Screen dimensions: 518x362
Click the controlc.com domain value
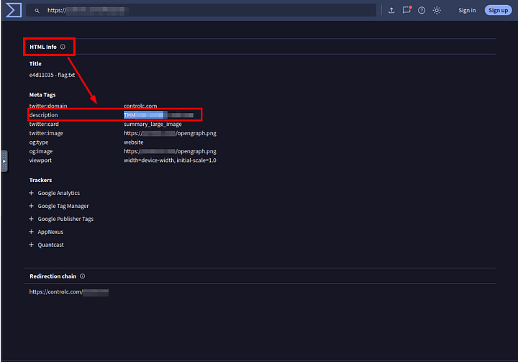click(140, 106)
